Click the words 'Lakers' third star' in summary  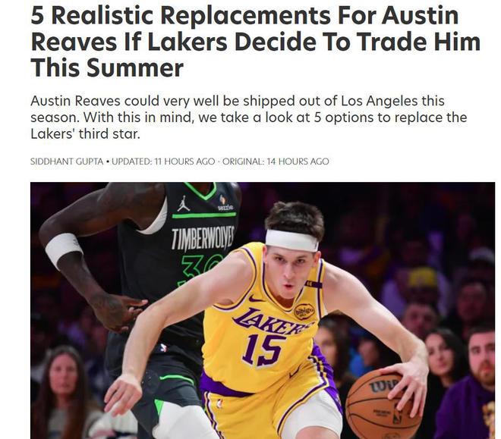click(x=85, y=133)
